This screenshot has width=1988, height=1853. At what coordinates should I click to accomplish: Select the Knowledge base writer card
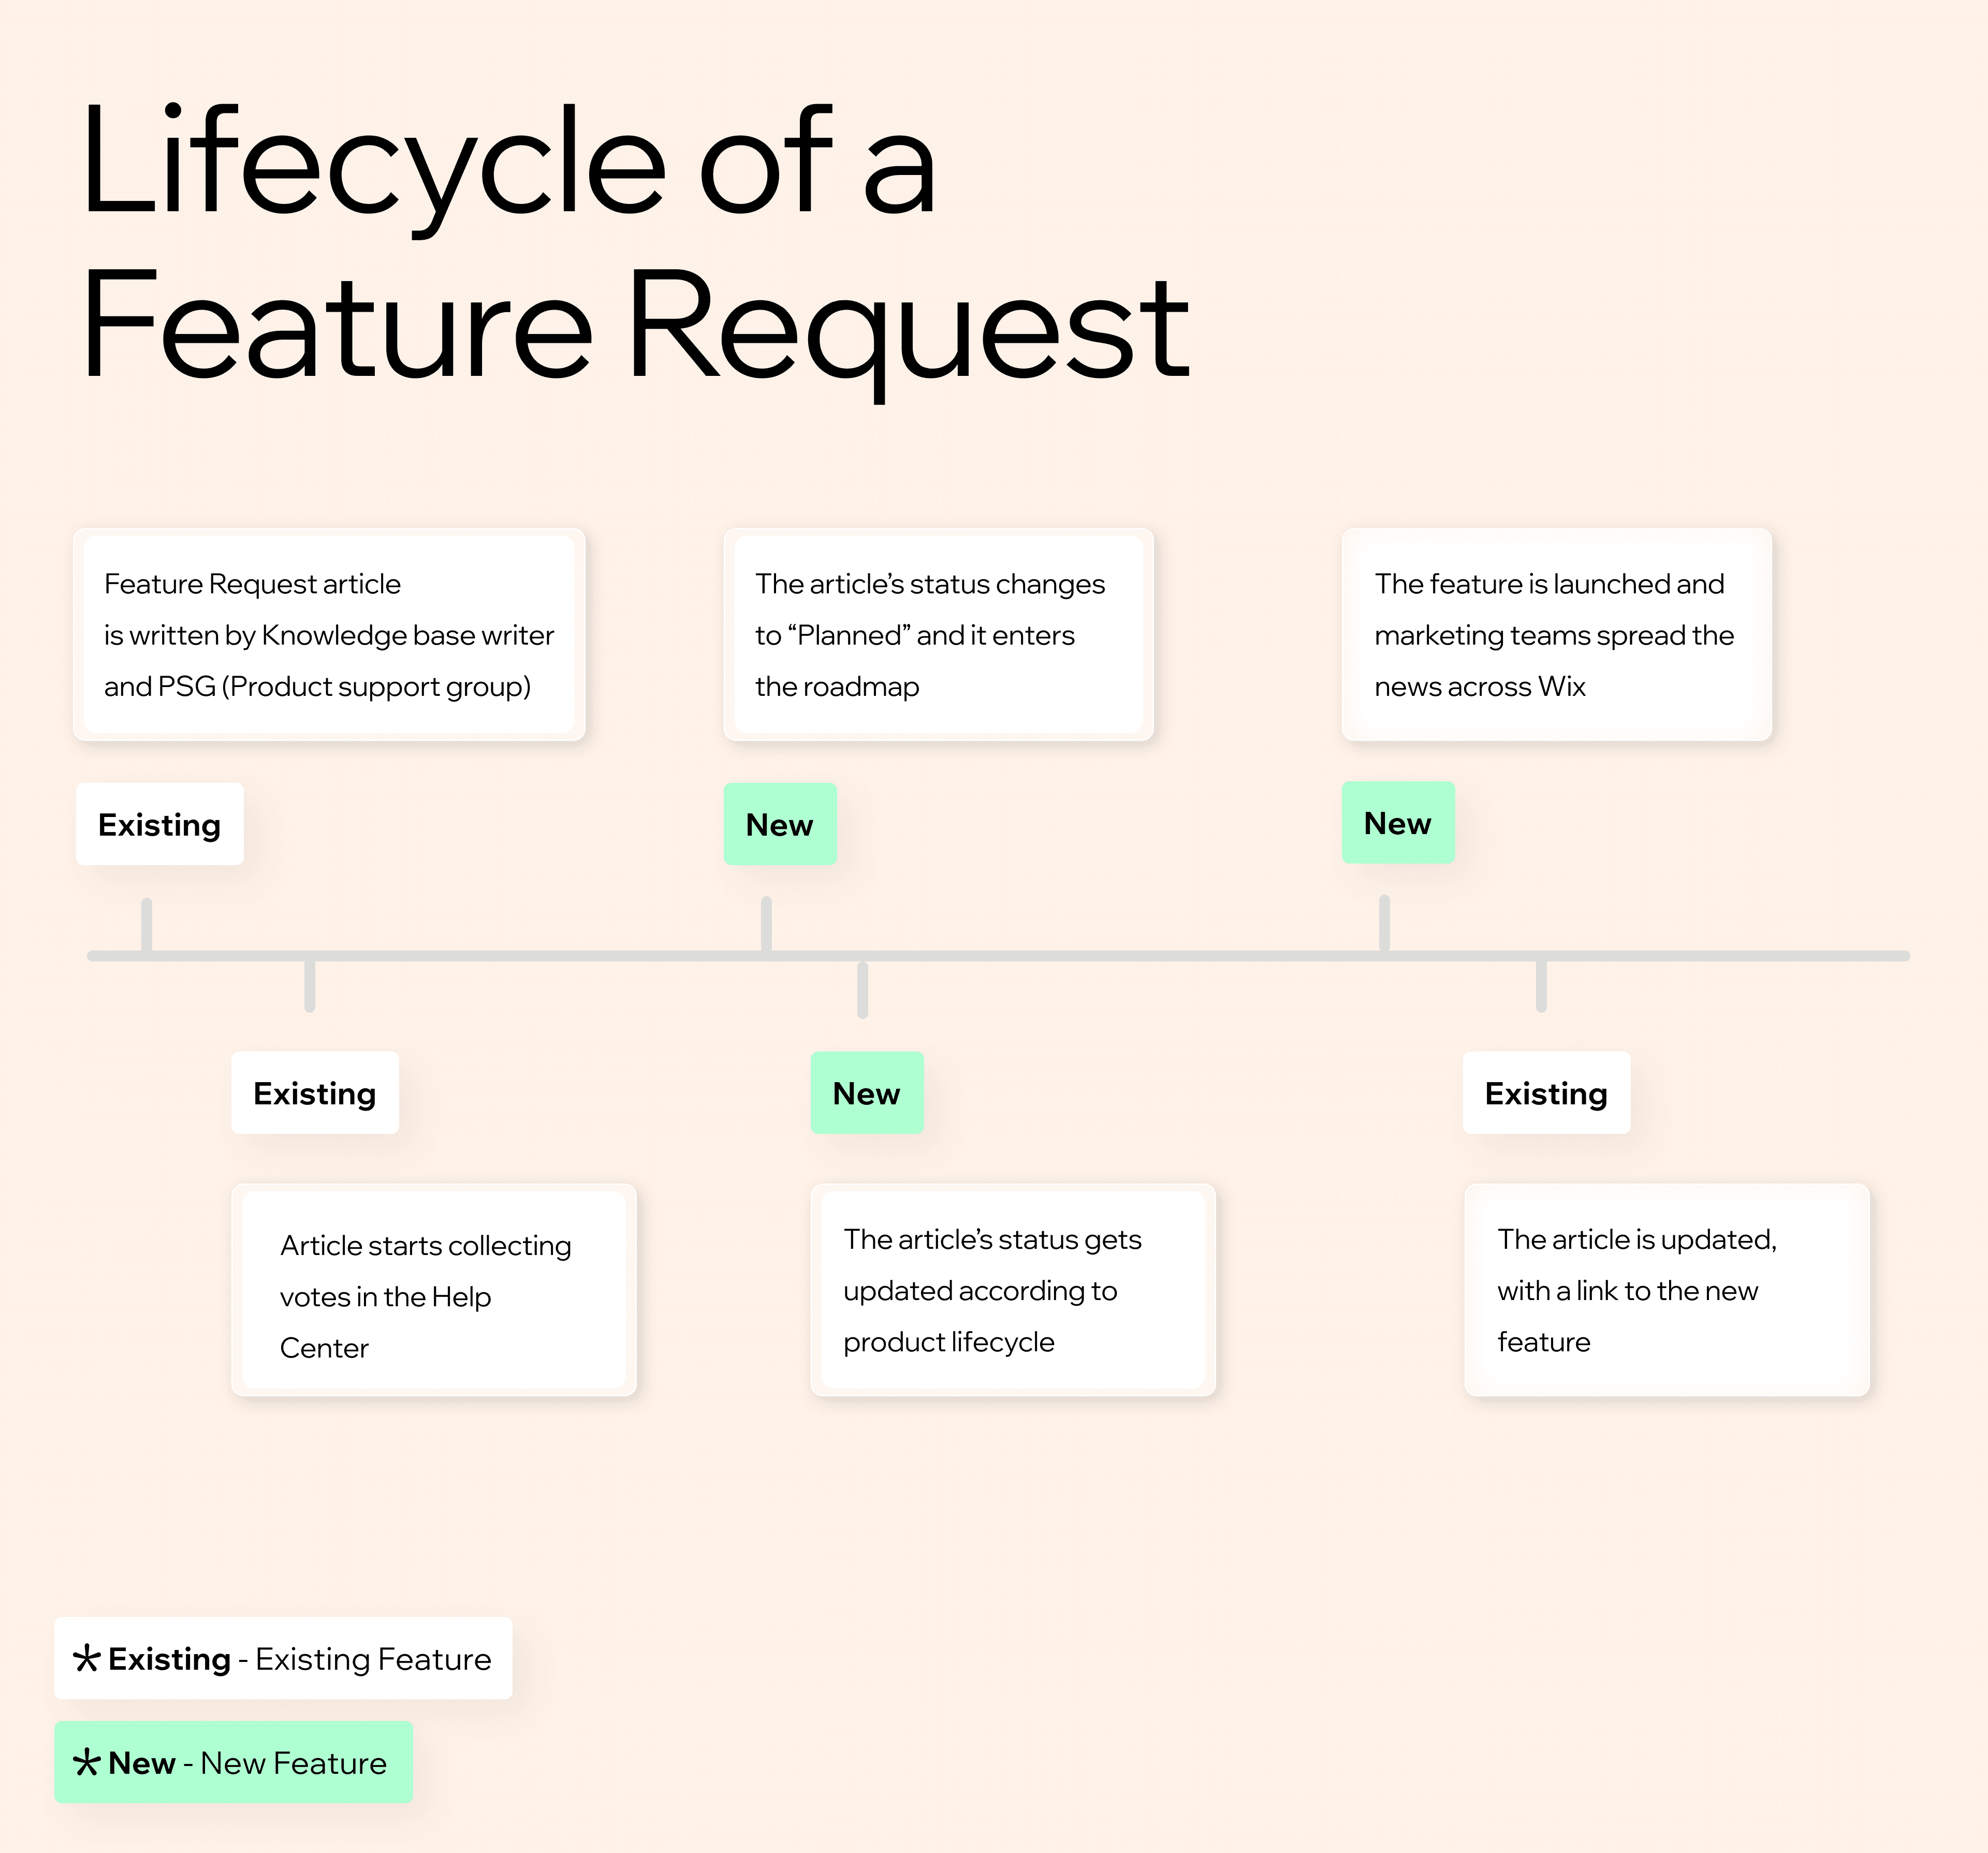click(x=329, y=634)
